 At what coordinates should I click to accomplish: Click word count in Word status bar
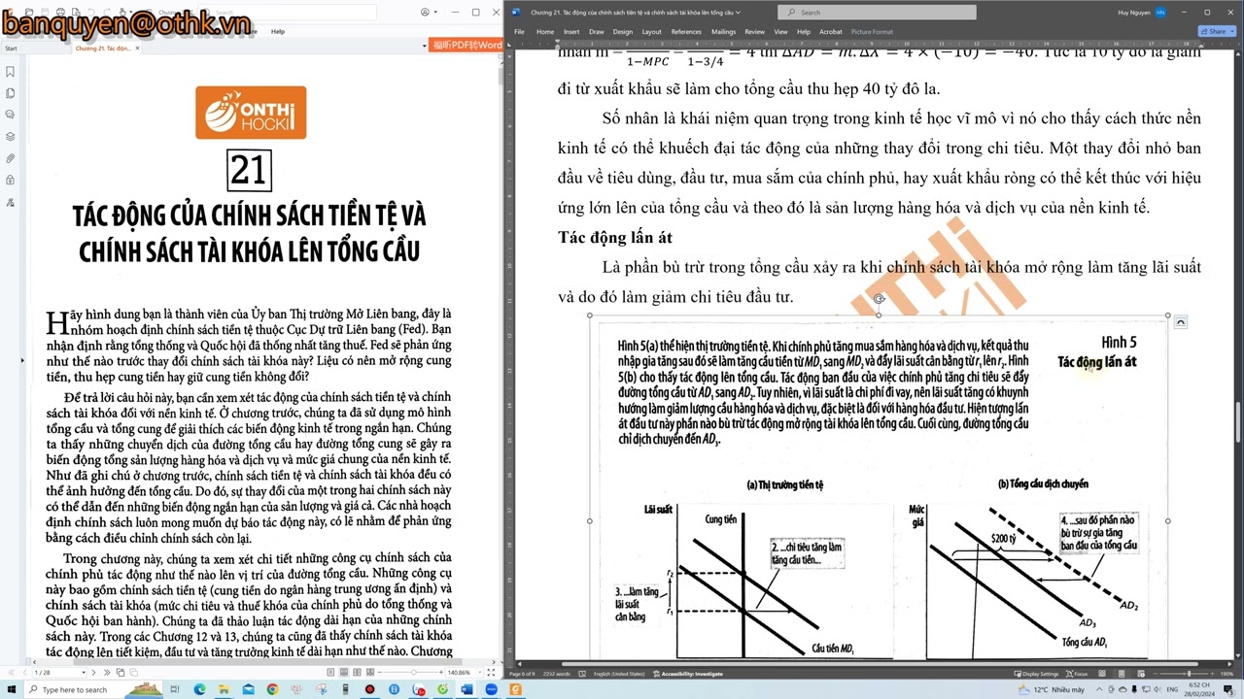coord(557,674)
